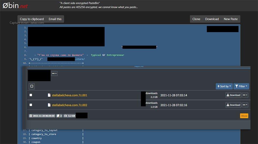The image size is (258, 144).
Task: Download the 1.0 GB .7z.002 file
Action: coord(233,105)
